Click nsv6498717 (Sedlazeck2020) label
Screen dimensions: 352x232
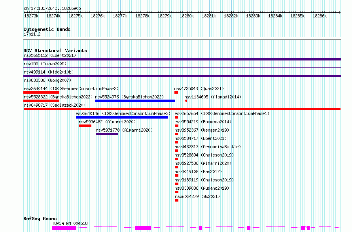click(x=55, y=105)
